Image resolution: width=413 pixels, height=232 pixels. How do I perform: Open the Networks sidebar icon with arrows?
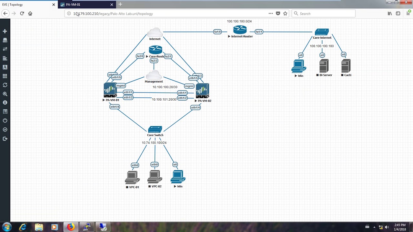coord(5,49)
